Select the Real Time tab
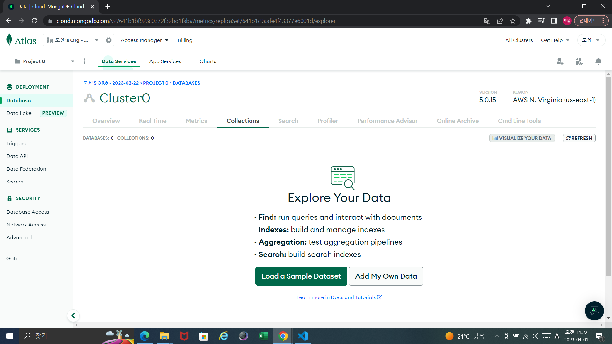 coord(153,121)
